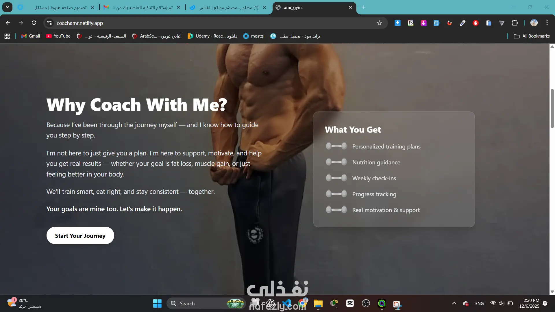The width and height of the screenshot is (555, 312).
Task: Bookmark this page with the star icon
Action: [379, 23]
